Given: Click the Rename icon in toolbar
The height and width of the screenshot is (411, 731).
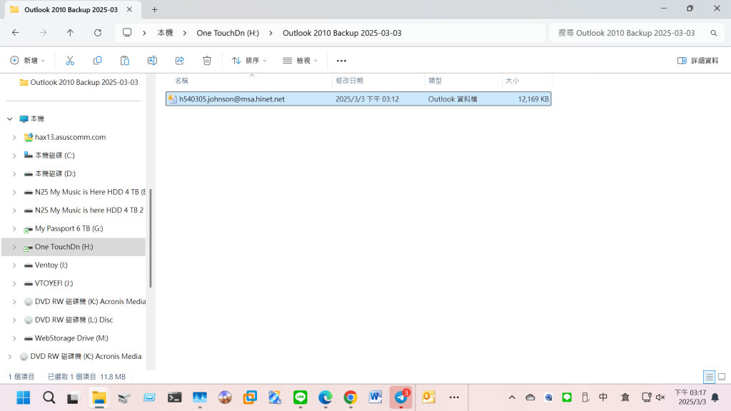Looking at the screenshot, I should click(152, 61).
